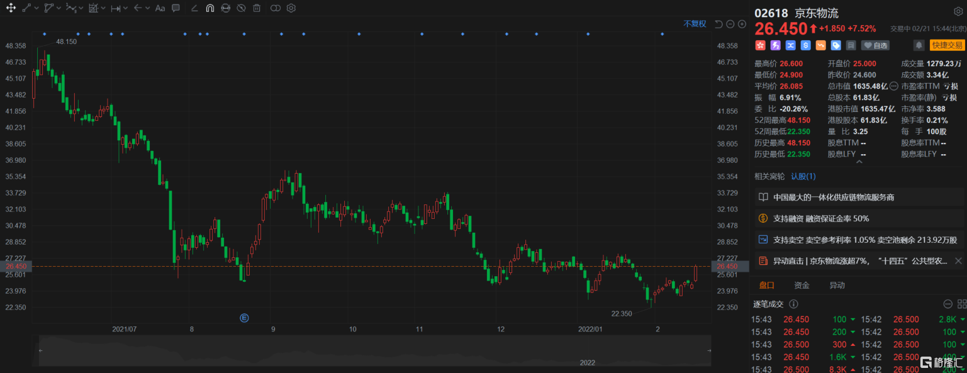Click 支持融资 融资保证金率 50% row

pos(859,218)
